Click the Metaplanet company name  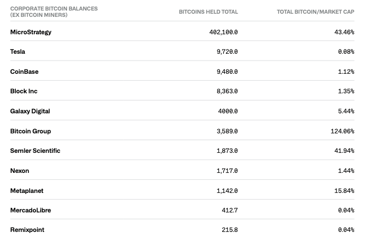pyautogui.click(x=26, y=190)
